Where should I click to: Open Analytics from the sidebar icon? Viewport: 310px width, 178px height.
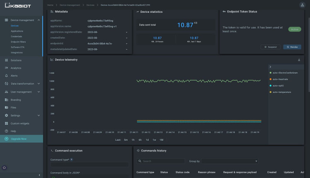(6, 68)
